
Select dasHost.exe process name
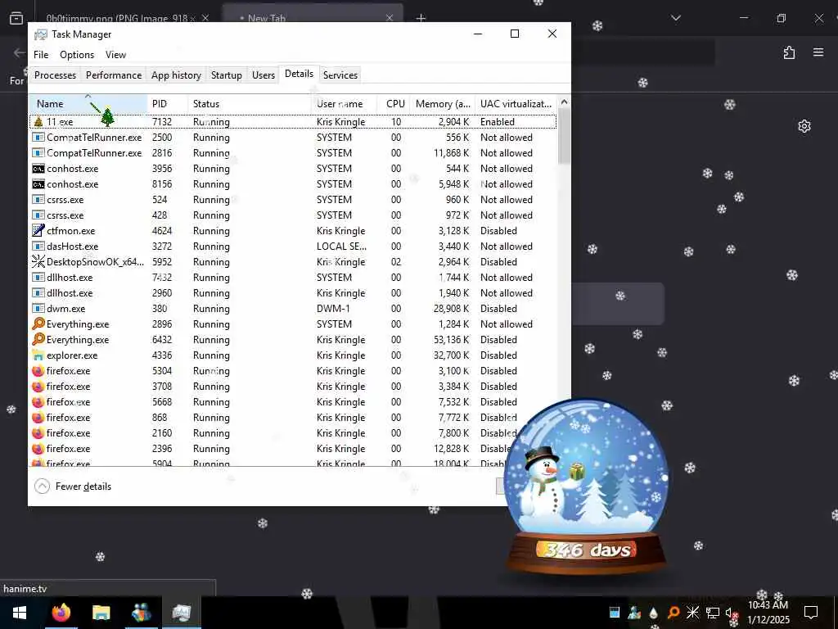click(x=72, y=246)
